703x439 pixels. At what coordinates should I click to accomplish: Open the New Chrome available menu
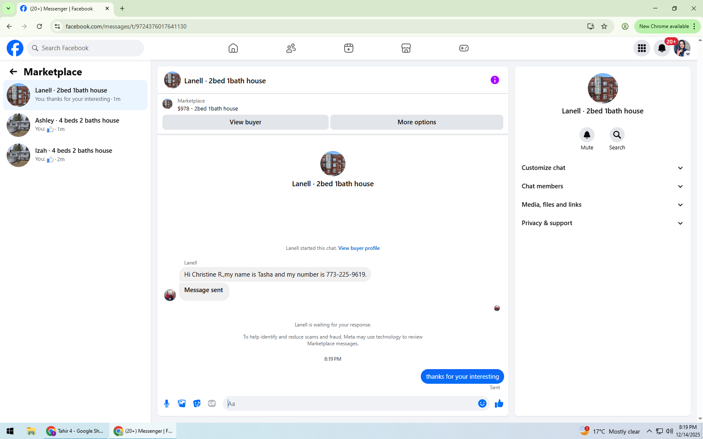(667, 26)
